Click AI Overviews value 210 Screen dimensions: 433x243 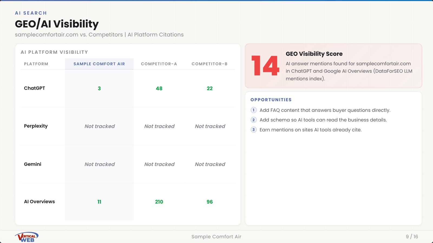[x=159, y=202]
